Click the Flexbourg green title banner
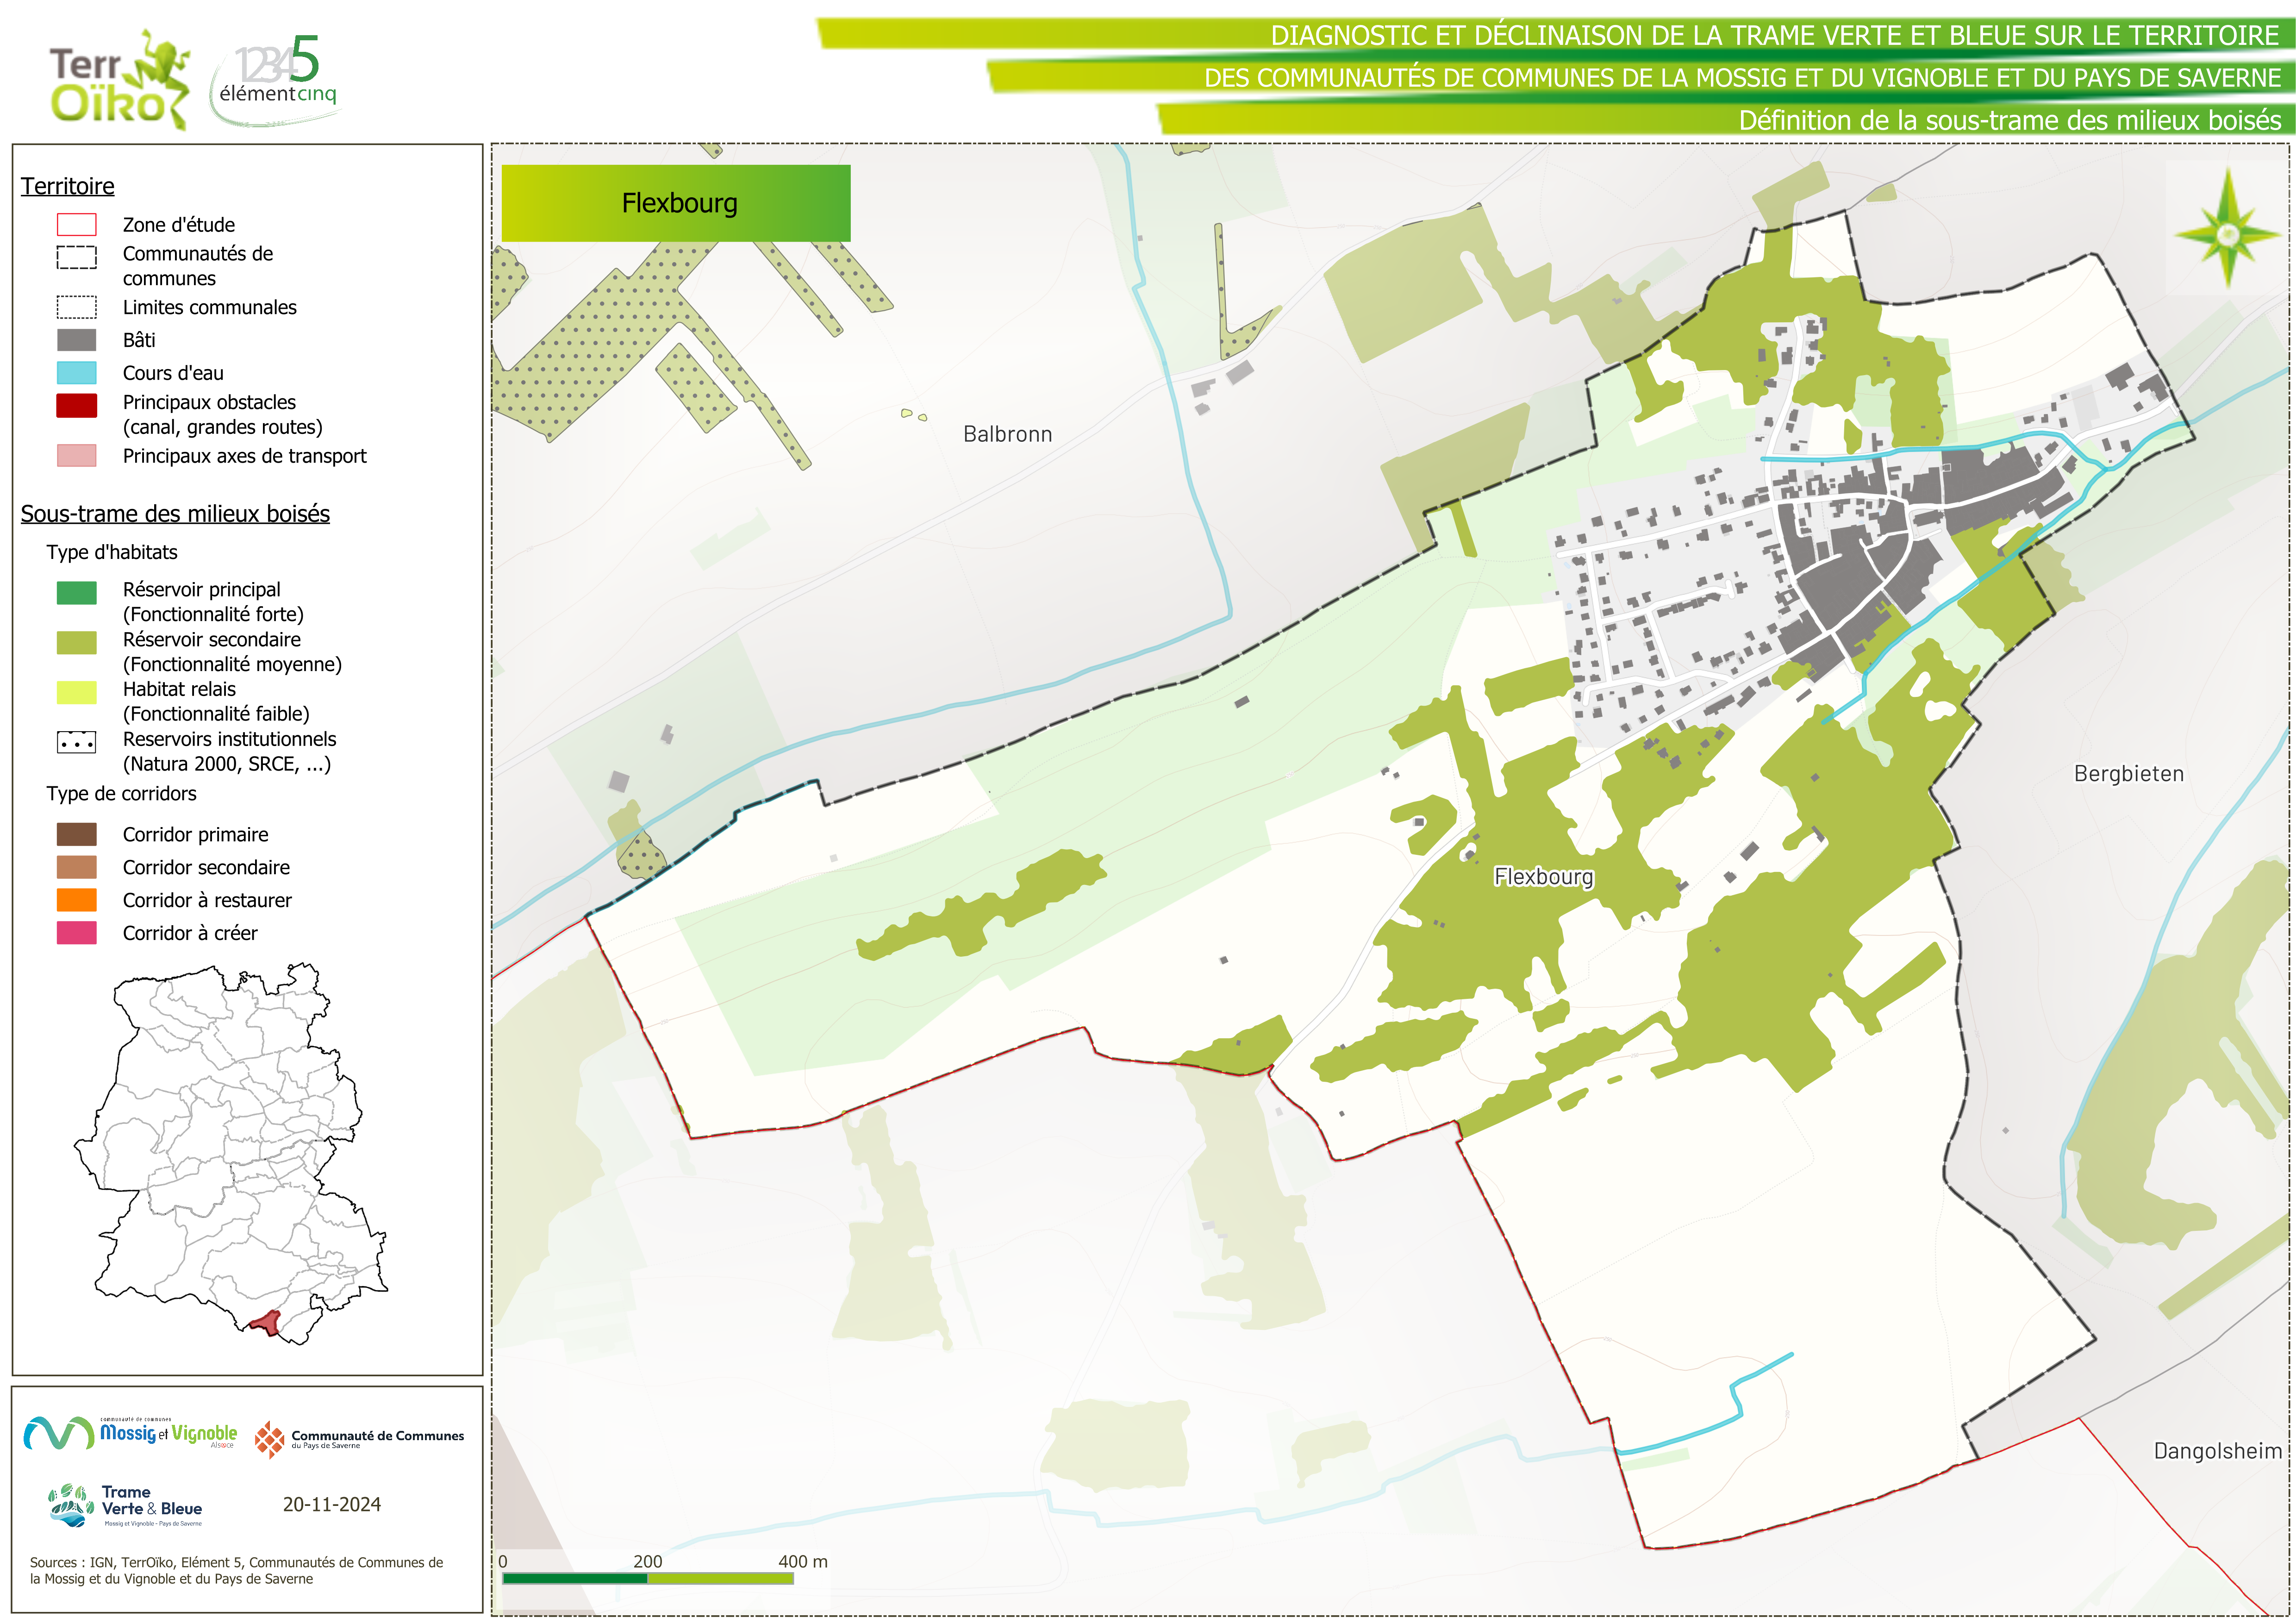 tap(676, 203)
